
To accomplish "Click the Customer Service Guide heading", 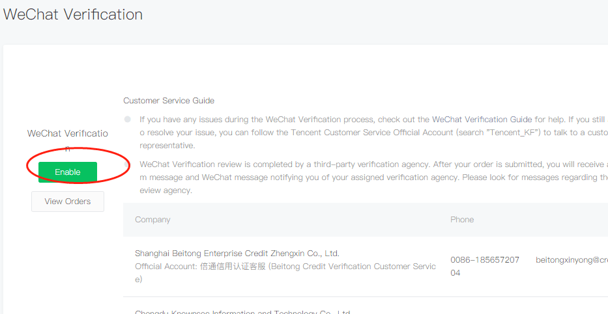I will tap(169, 101).
